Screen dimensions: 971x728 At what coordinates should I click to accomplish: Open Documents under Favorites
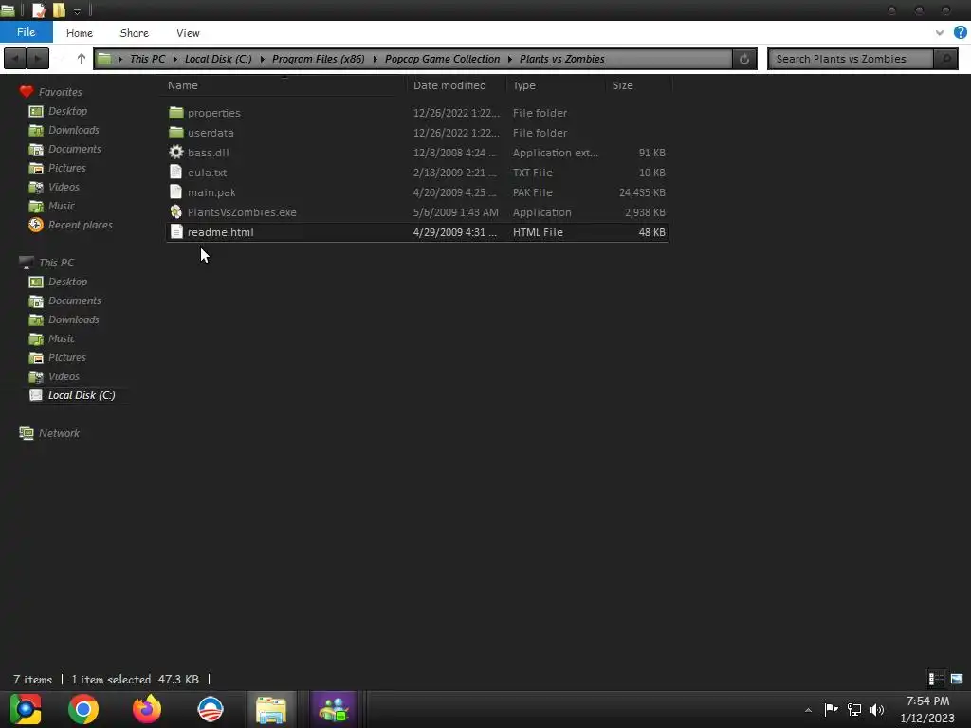pos(74,149)
